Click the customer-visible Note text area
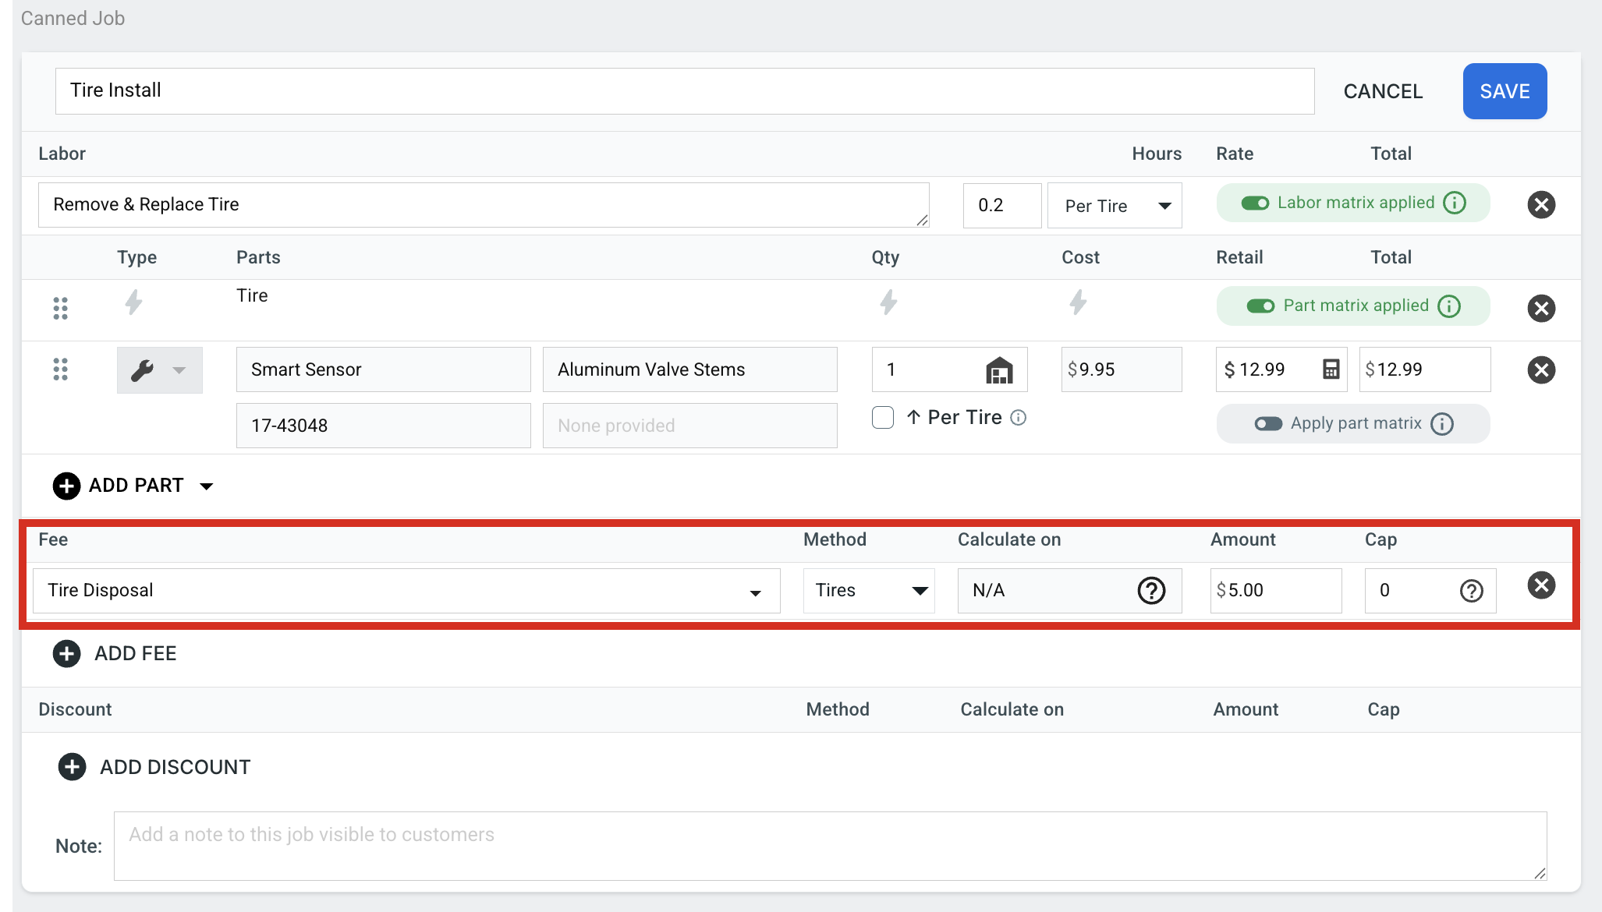Screen dimensions: 1602x912 tap(831, 847)
